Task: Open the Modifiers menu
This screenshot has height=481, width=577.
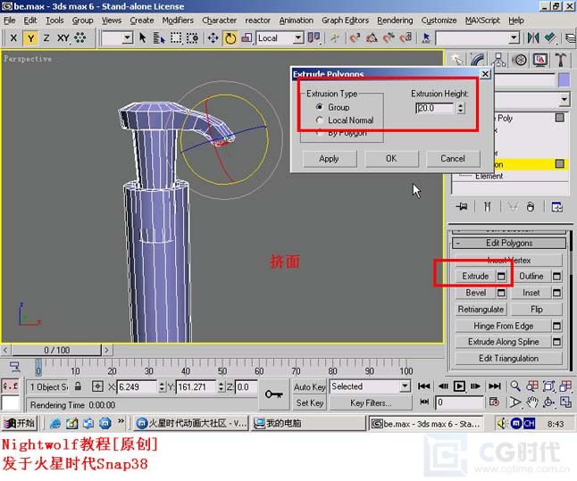Action: pyautogui.click(x=178, y=21)
